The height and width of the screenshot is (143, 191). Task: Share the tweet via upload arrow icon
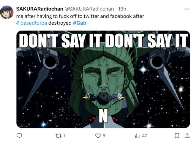click(187, 136)
